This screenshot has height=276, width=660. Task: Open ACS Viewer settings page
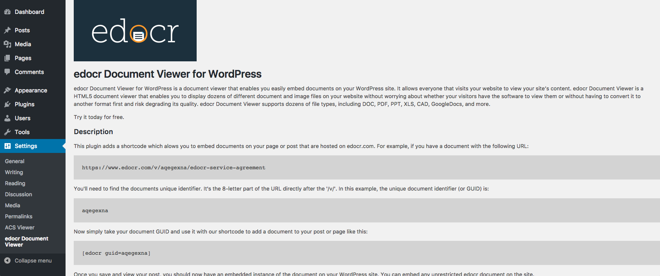[20, 228]
